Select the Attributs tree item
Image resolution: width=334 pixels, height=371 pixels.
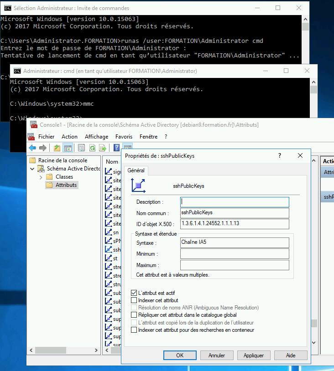(x=66, y=185)
